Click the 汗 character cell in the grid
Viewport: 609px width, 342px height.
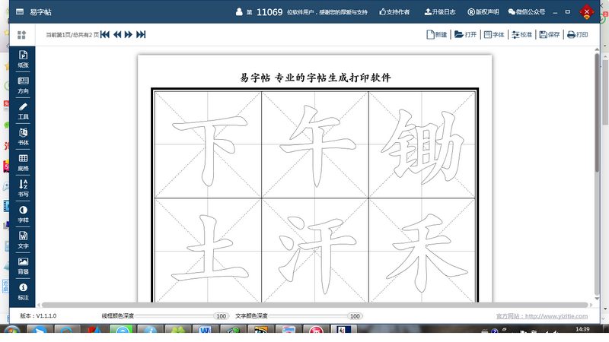[315, 250]
